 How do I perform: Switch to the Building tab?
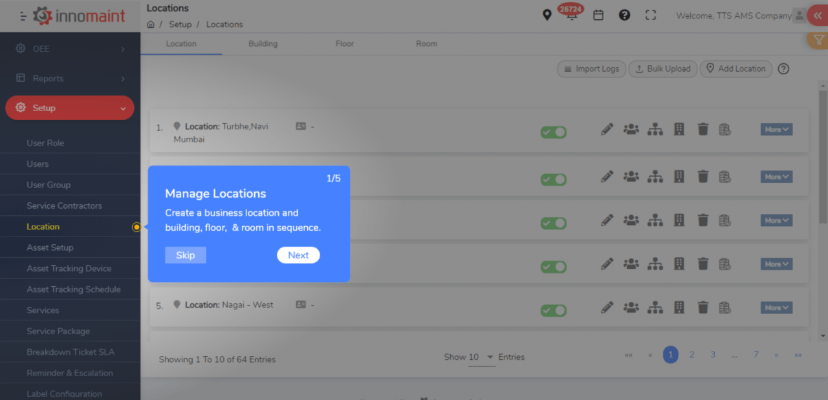[x=263, y=44]
